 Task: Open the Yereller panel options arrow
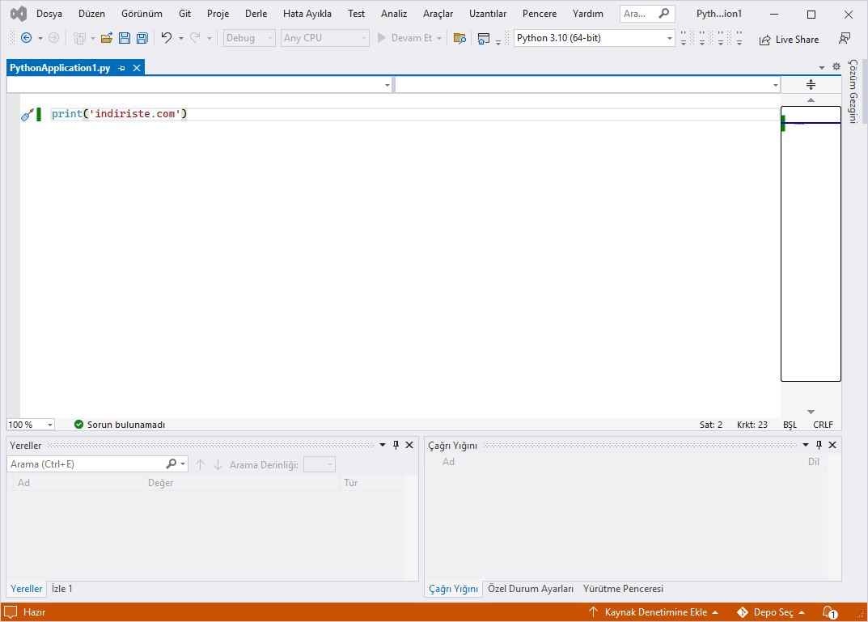[383, 445]
